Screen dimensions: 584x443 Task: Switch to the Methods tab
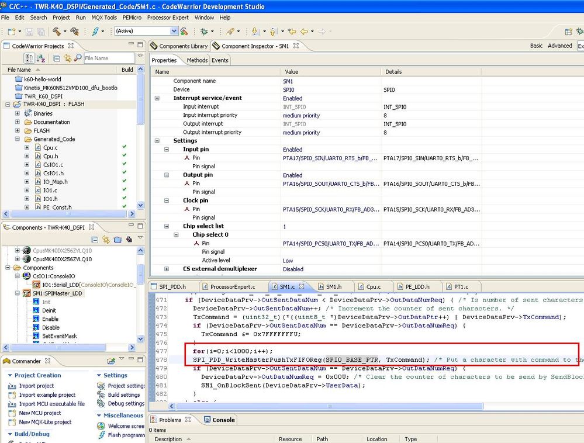click(x=197, y=60)
